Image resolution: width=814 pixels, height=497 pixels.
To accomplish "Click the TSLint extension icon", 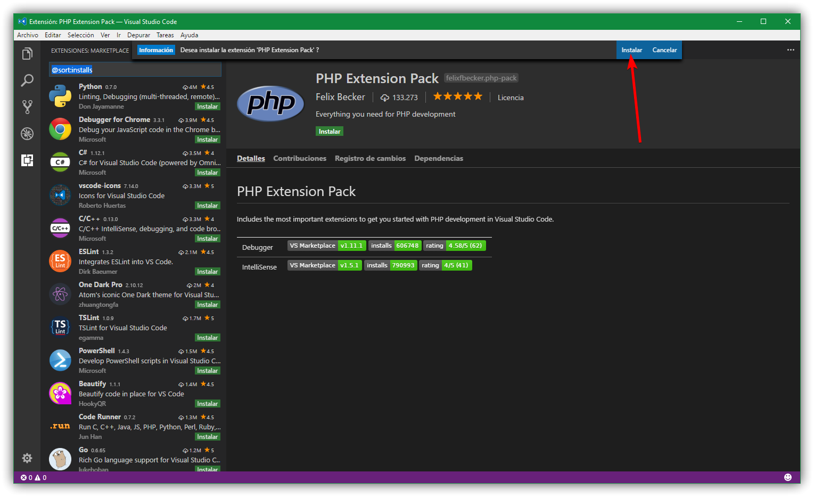I will click(x=60, y=328).
